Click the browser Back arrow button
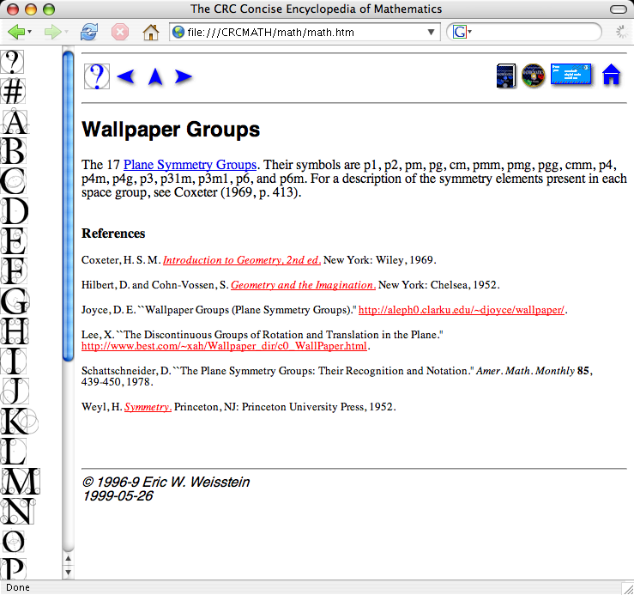This screenshot has width=634, height=595. click(x=16, y=33)
